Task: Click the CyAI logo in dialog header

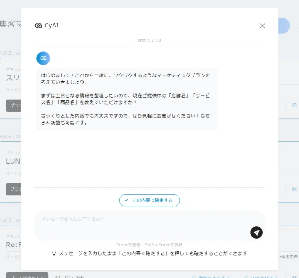Action: pos(38,26)
